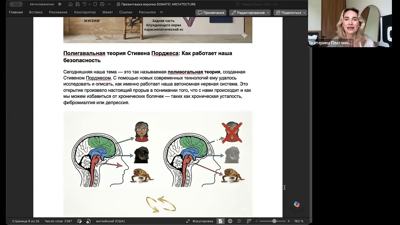Open more quick access options (three dots)
The image size is (400, 225).
pos(109,4)
